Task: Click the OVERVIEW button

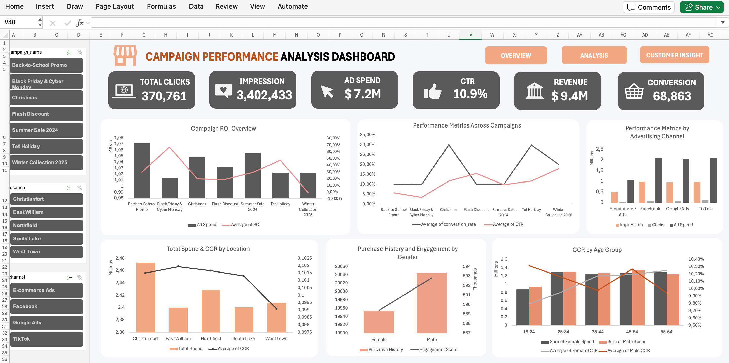Action: pos(516,55)
